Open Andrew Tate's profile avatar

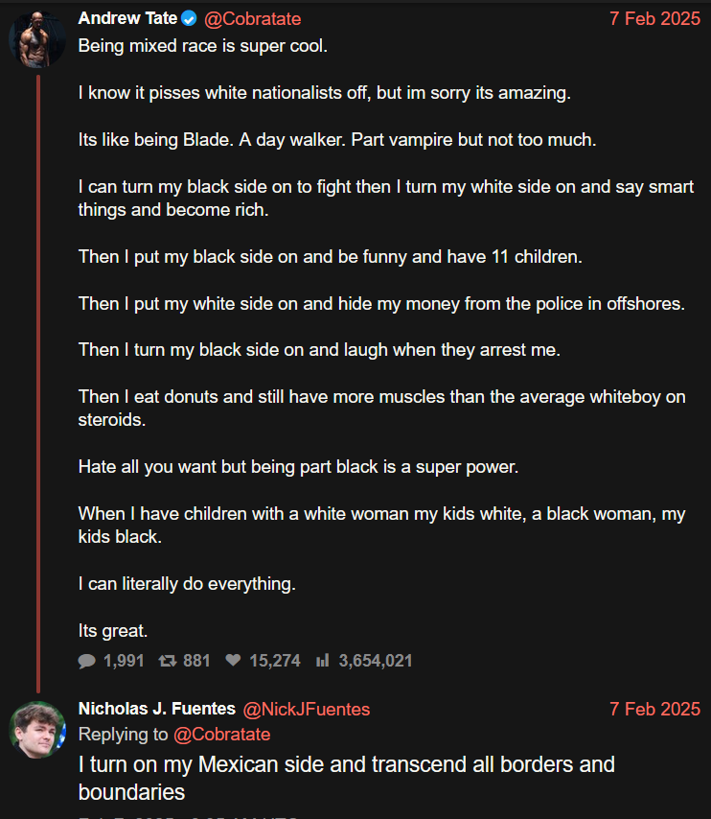[x=37, y=39]
